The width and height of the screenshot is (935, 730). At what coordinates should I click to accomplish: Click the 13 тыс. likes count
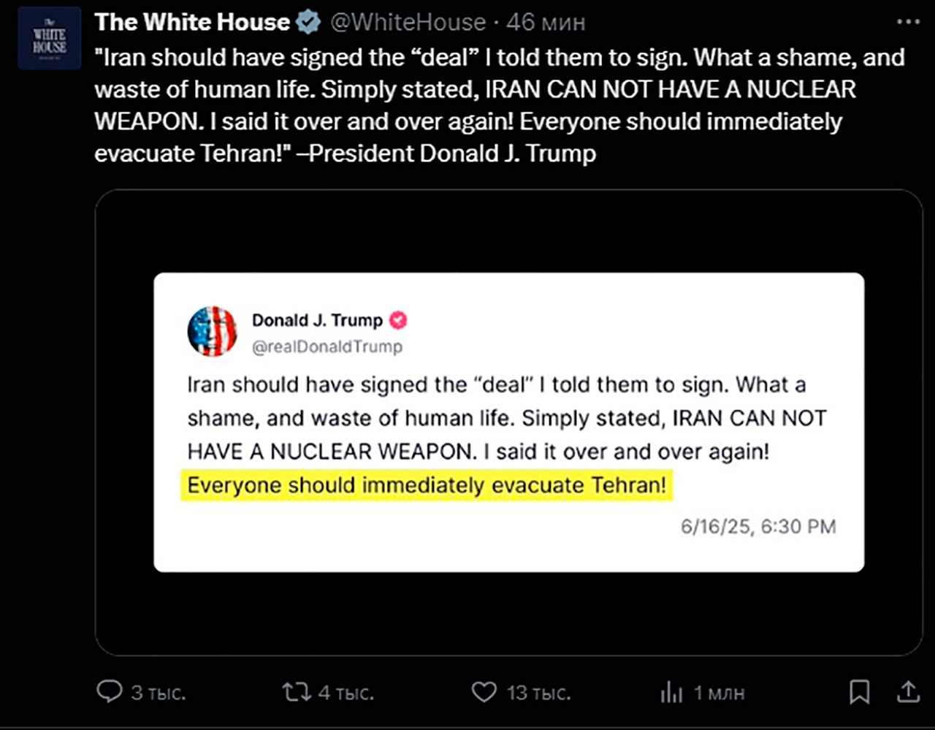pos(539,692)
